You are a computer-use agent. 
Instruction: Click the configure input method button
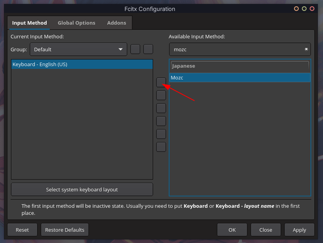[x=161, y=134]
